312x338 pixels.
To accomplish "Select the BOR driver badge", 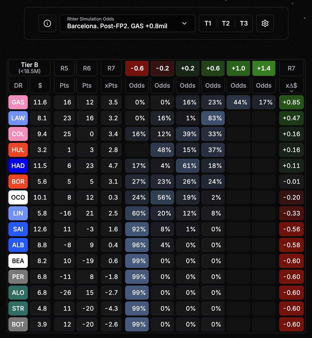I will (x=18, y=181).
